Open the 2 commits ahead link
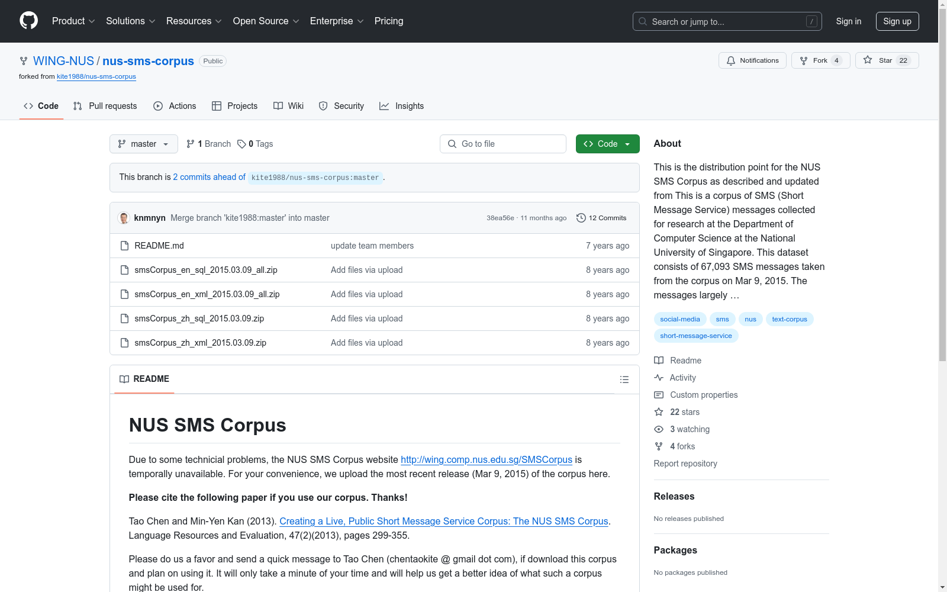This screenshot has width=947, height=592. coord(209,177)
